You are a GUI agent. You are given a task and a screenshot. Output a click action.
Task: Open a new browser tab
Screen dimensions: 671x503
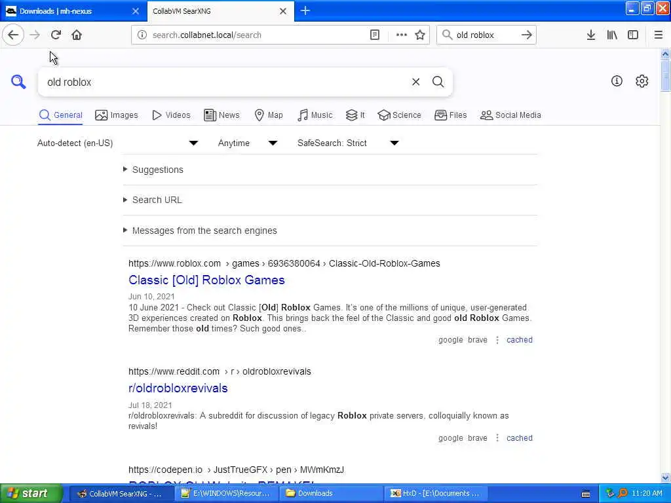[305, 10]
